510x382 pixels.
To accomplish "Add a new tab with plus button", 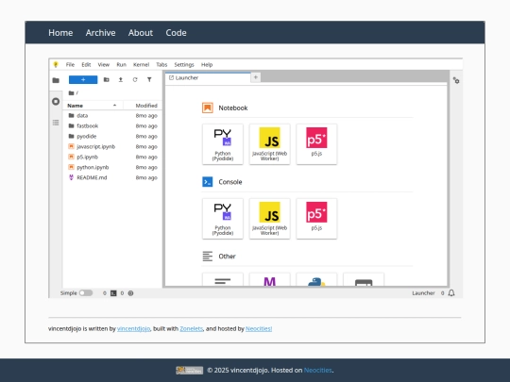I will click(256, 77).
